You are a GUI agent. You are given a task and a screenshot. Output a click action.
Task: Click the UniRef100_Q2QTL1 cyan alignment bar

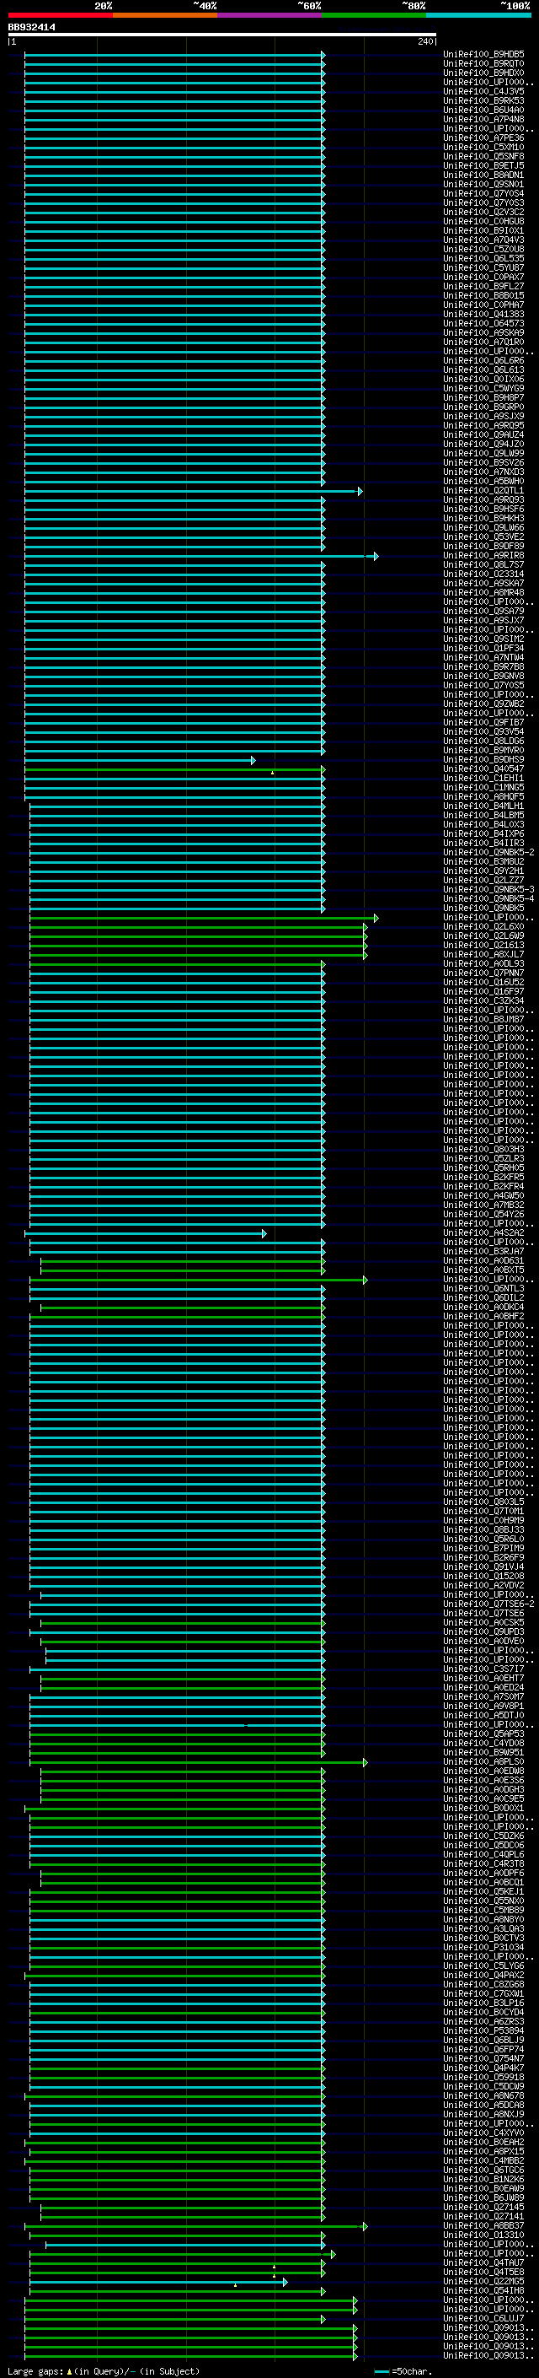(x=193, y=491)
